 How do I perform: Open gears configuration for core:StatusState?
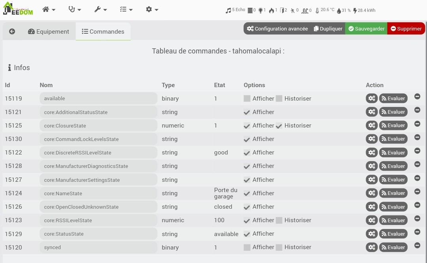[372, 234]
